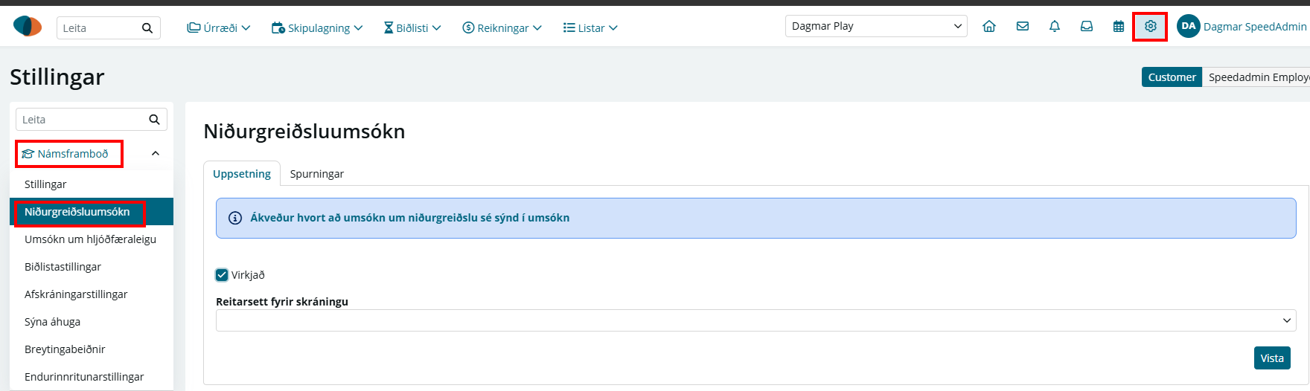Click the SpeedAdmin logo

pyautogui.click(x=28, y=27)
